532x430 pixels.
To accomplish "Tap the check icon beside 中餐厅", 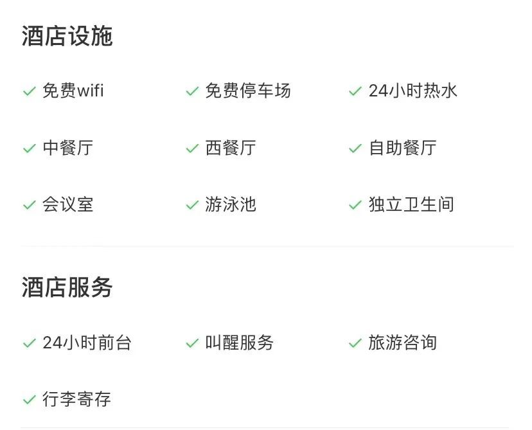I will pyautogui.click(x=29, y=148).
